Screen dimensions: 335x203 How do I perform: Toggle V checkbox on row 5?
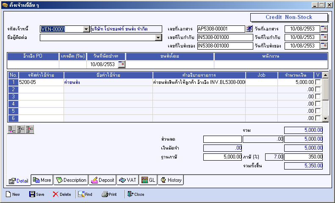pos(318,111)
